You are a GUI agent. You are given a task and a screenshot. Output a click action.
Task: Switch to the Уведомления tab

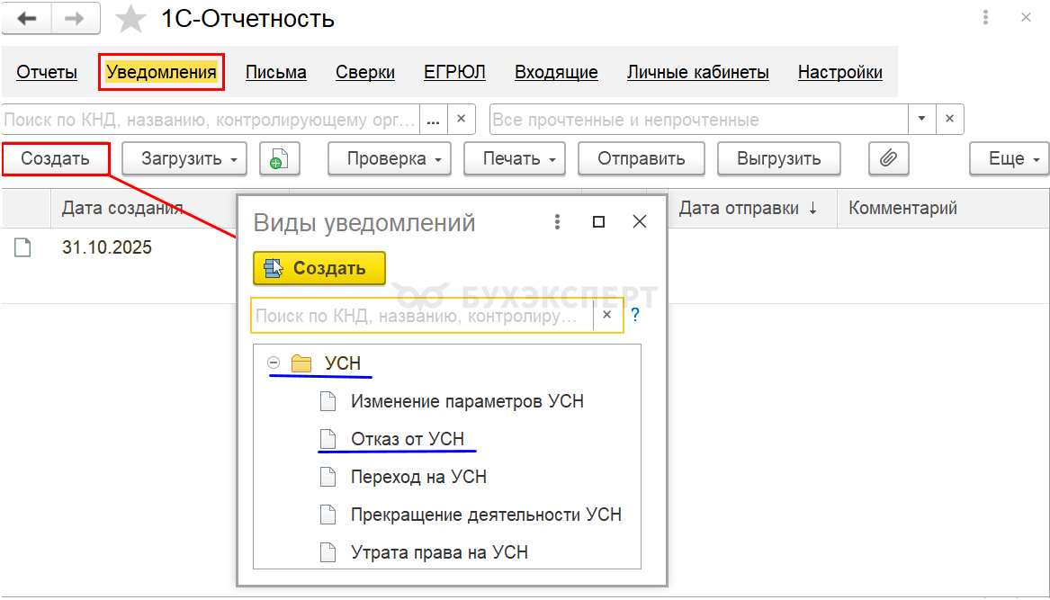(161, 72)
